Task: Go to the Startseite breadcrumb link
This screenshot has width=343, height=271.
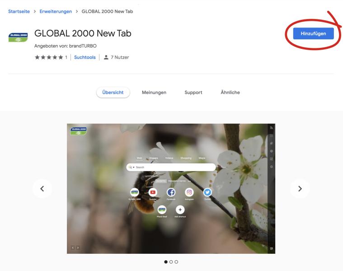Action: (19, 11)
